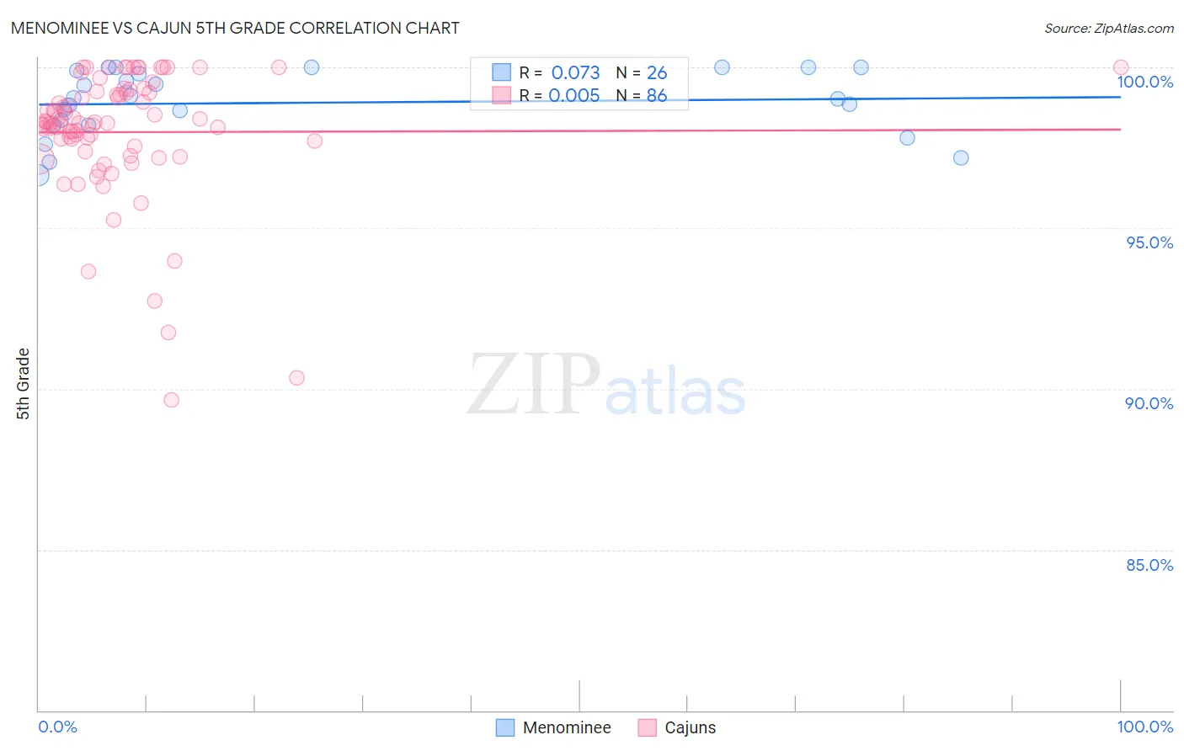Viewport: 1184px width, 751px height.
Task: Click the Cajuns pink legend swatch
Action: [647, 727]
